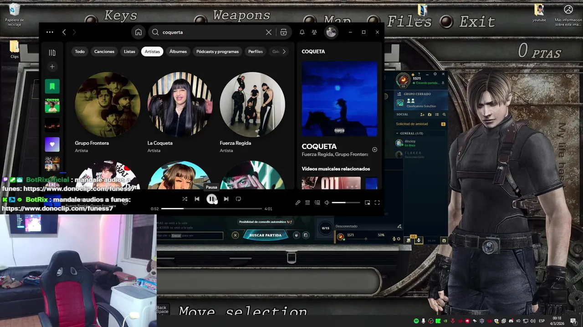
Task: Mute microphone in League voice panel
Action: [394, 239]
